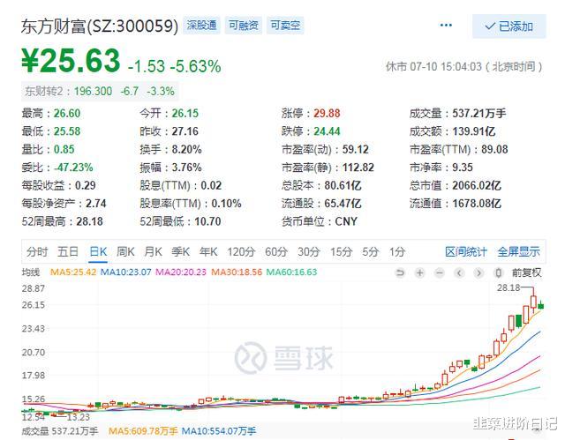Screen dimensions: 565x440
Task: Click the 28.18 high marker on chart
Action: pos(508,287)
